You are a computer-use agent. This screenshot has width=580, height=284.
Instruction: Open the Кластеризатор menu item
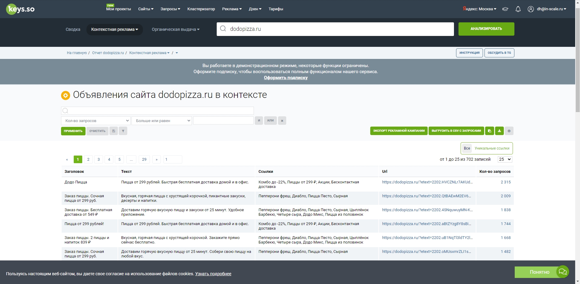tap(201, 9)
